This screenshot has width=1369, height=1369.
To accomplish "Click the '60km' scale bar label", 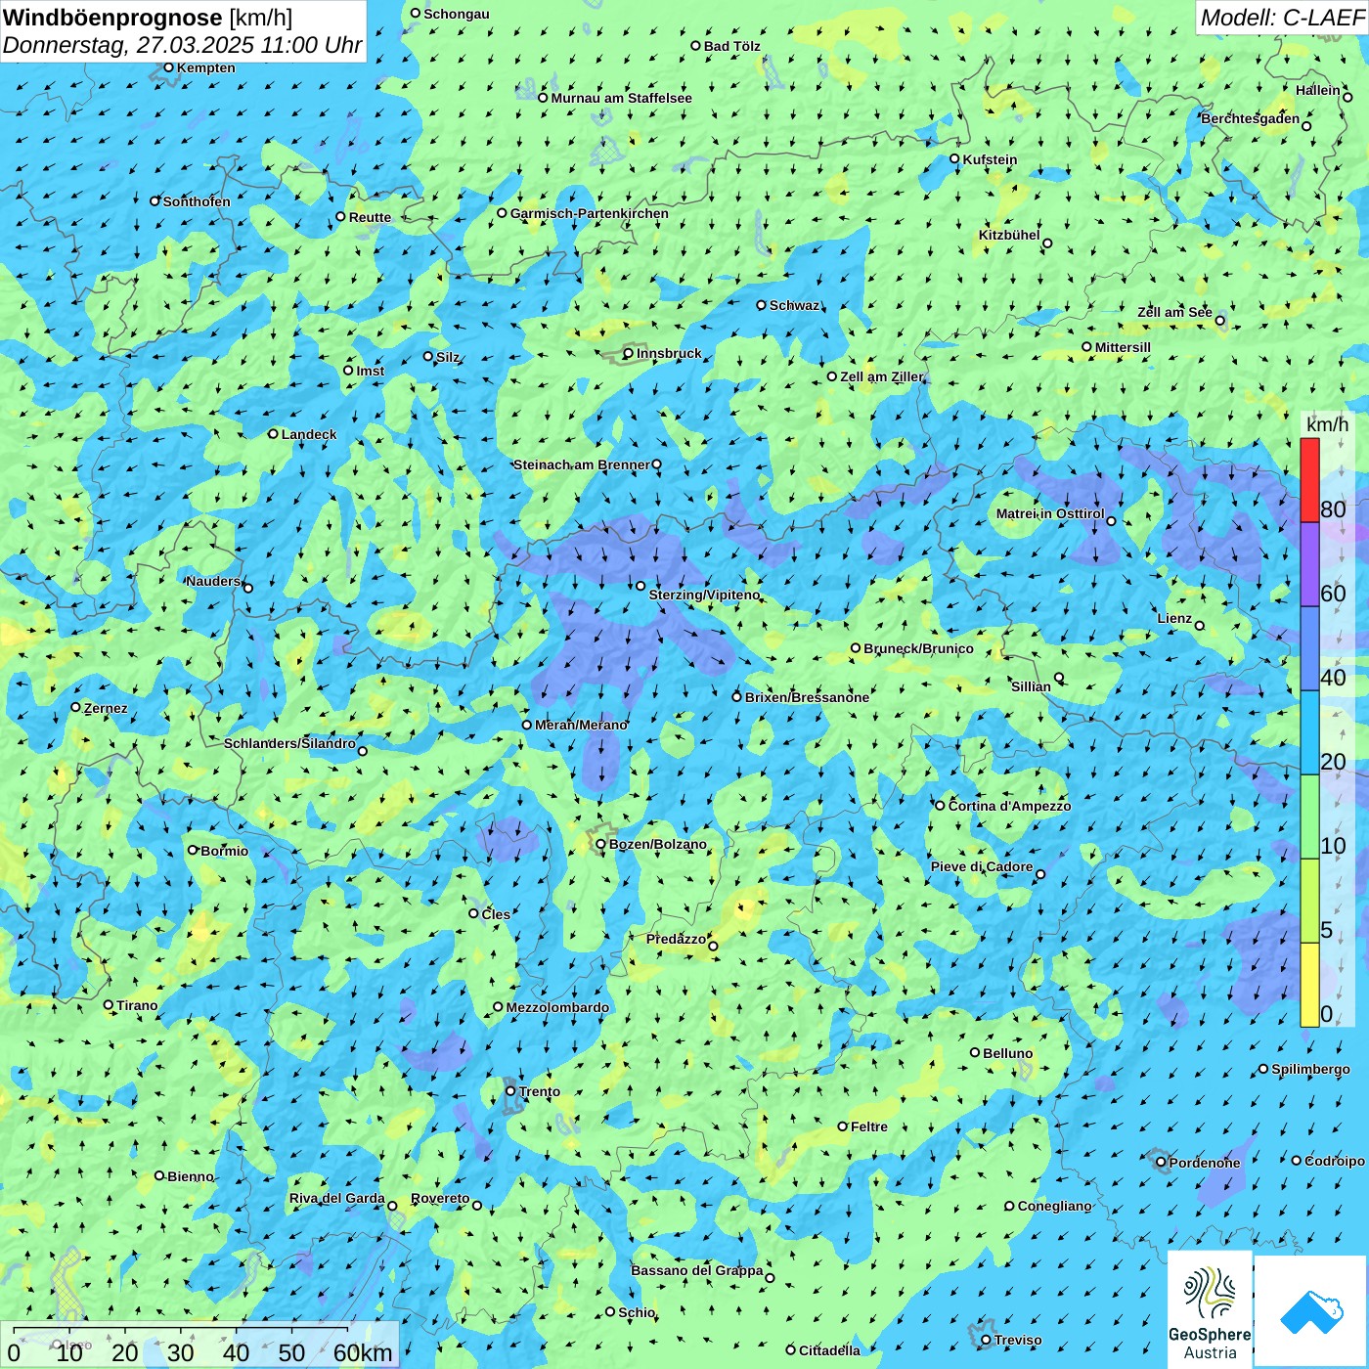I will (363, 1353).
